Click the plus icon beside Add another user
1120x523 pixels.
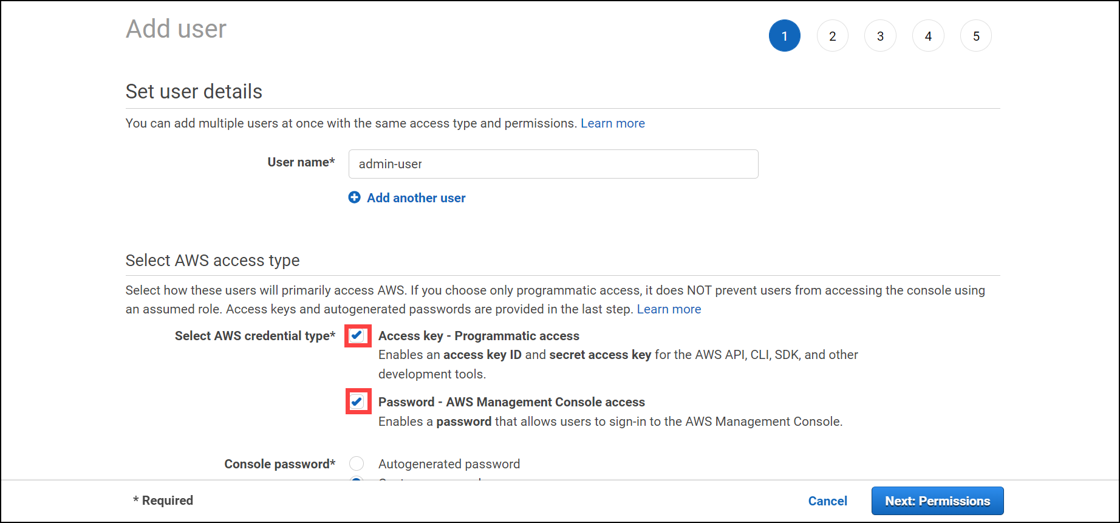click(x=354, y=197)
